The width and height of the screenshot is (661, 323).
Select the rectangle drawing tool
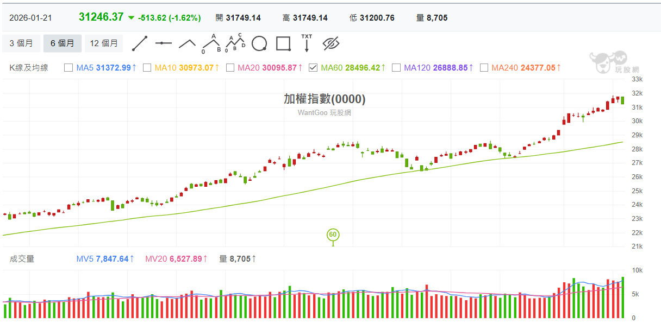283,43
